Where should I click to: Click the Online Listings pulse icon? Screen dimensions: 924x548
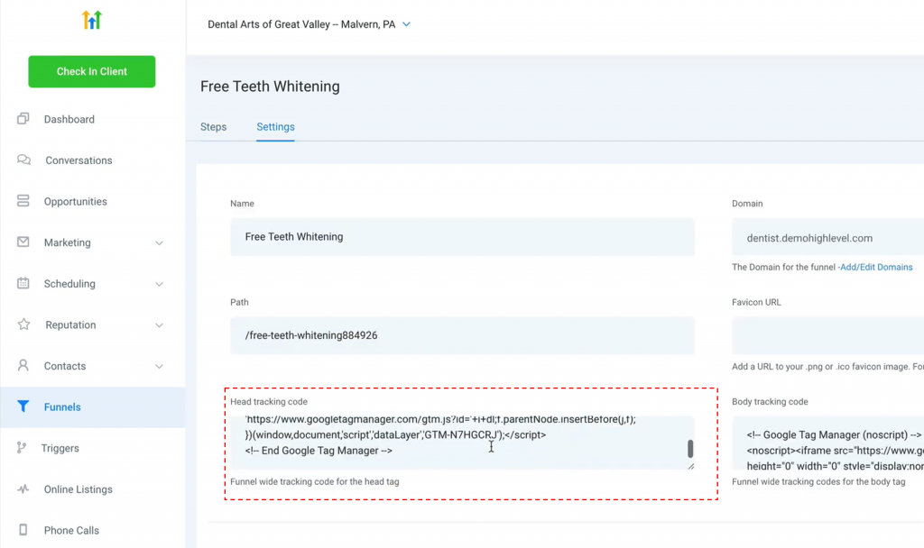pyautogui.click(x=23, y=489)
